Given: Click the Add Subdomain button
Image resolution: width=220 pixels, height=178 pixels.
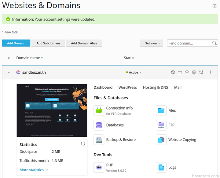Looking at the screenshot, I should click(x=48, y=43).
